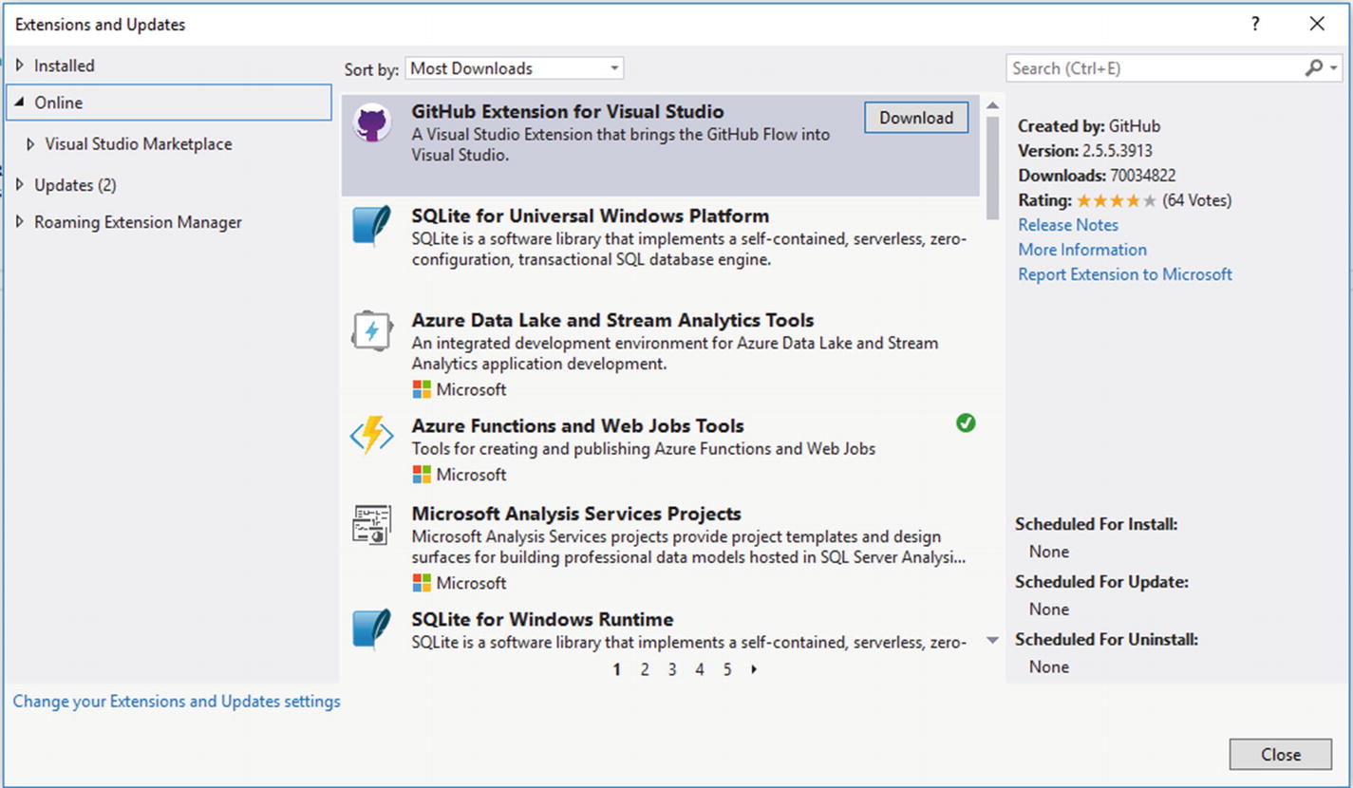The image size is (1353, 788).
Task: Select Visual Studio Marketplace
Action: [x=139, y=144]
